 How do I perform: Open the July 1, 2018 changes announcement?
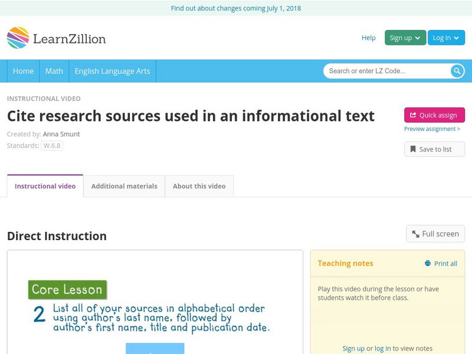[x=236, y=8]
